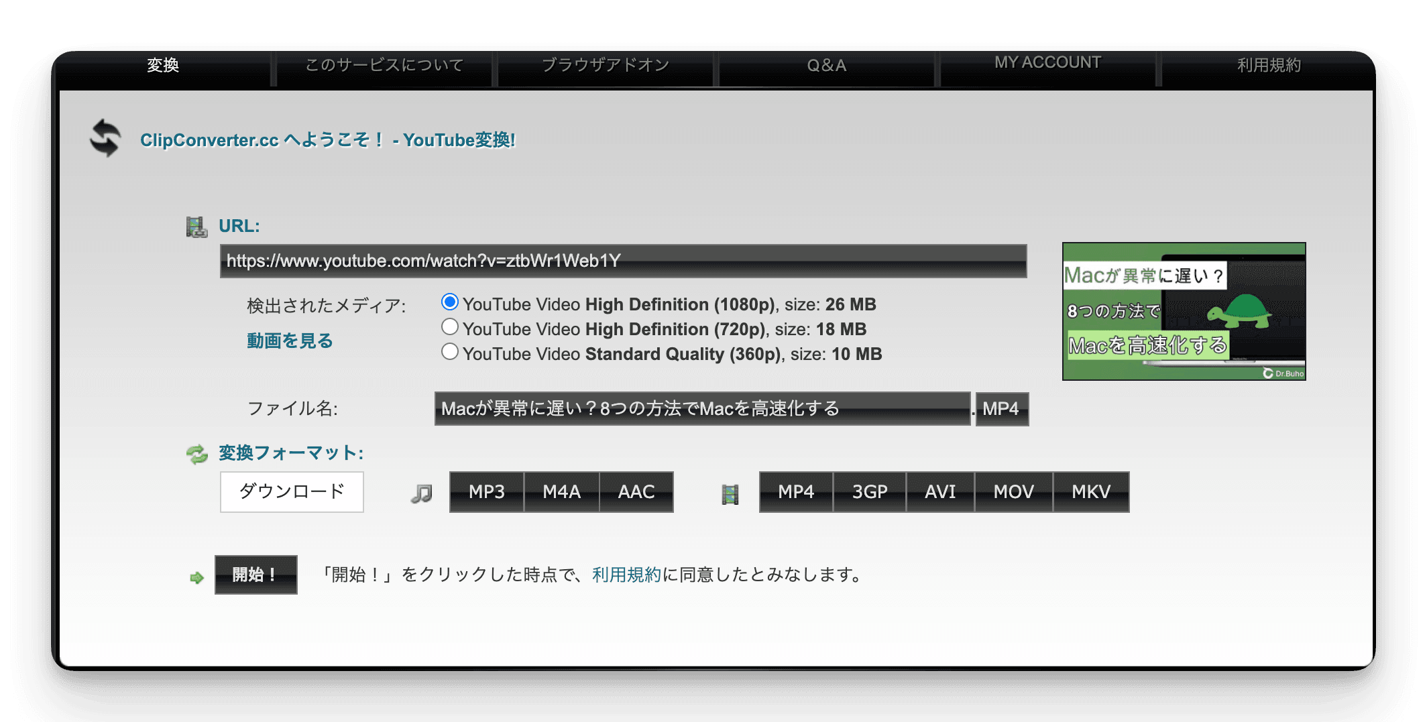
Task: Choose MP4 video format
Action: [796, 492]
